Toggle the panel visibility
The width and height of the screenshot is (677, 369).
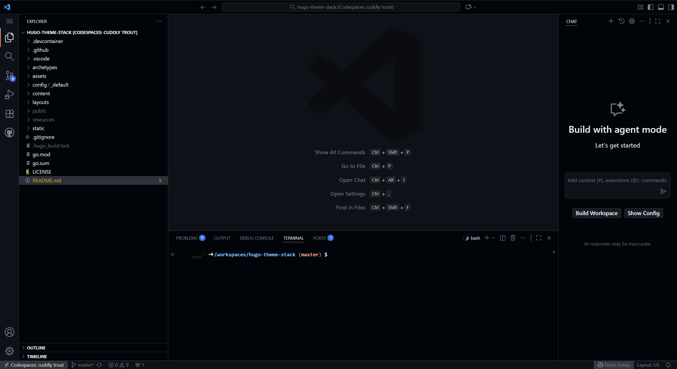pyautogui.click(x=661, y=7)
